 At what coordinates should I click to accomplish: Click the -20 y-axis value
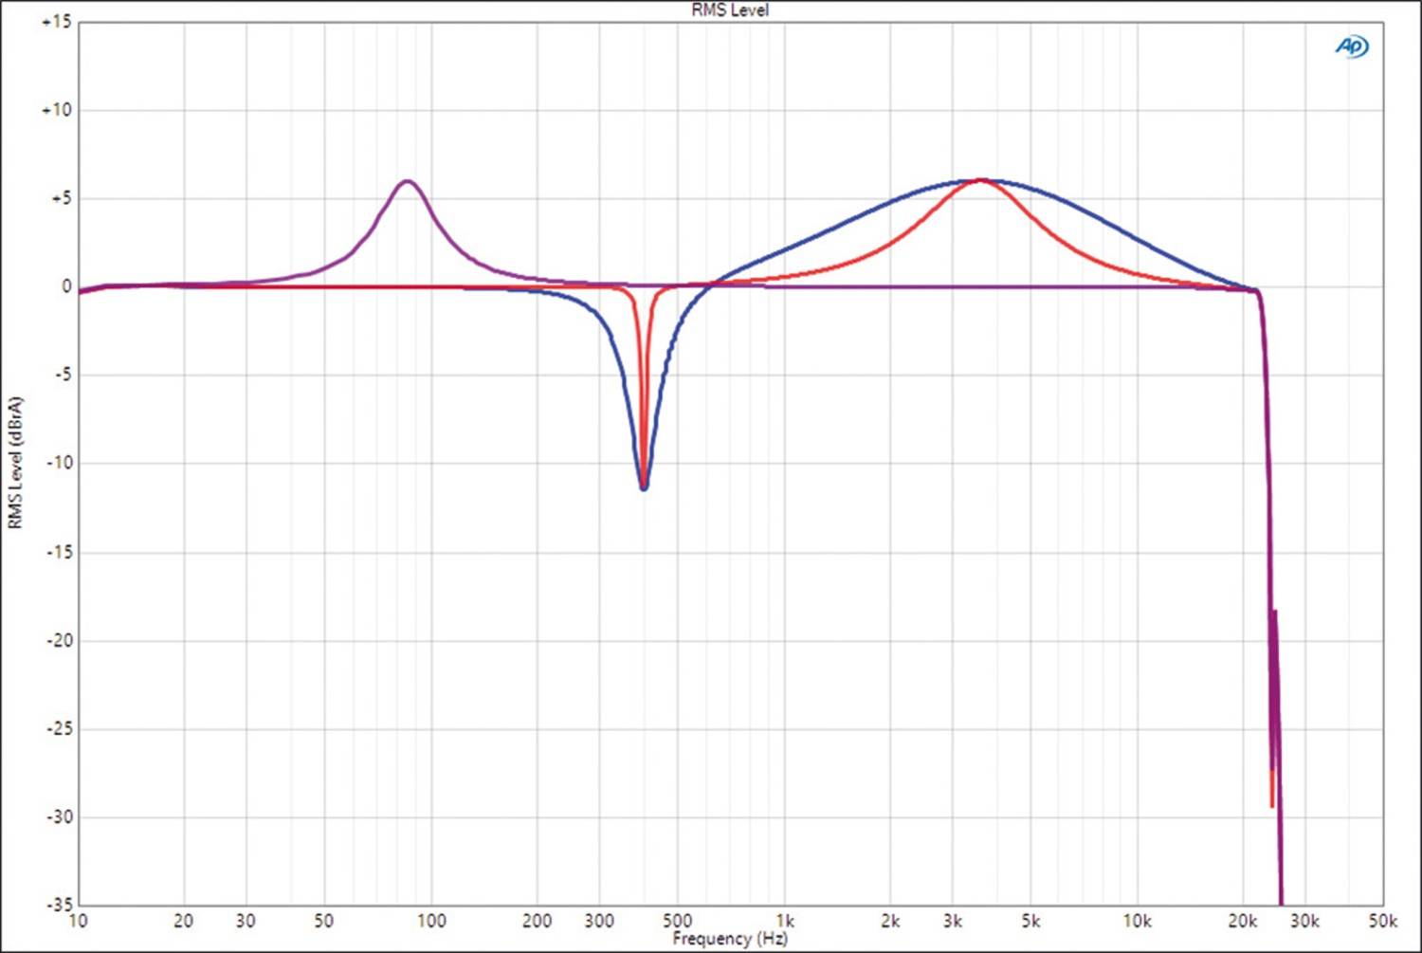click(59, 640)
